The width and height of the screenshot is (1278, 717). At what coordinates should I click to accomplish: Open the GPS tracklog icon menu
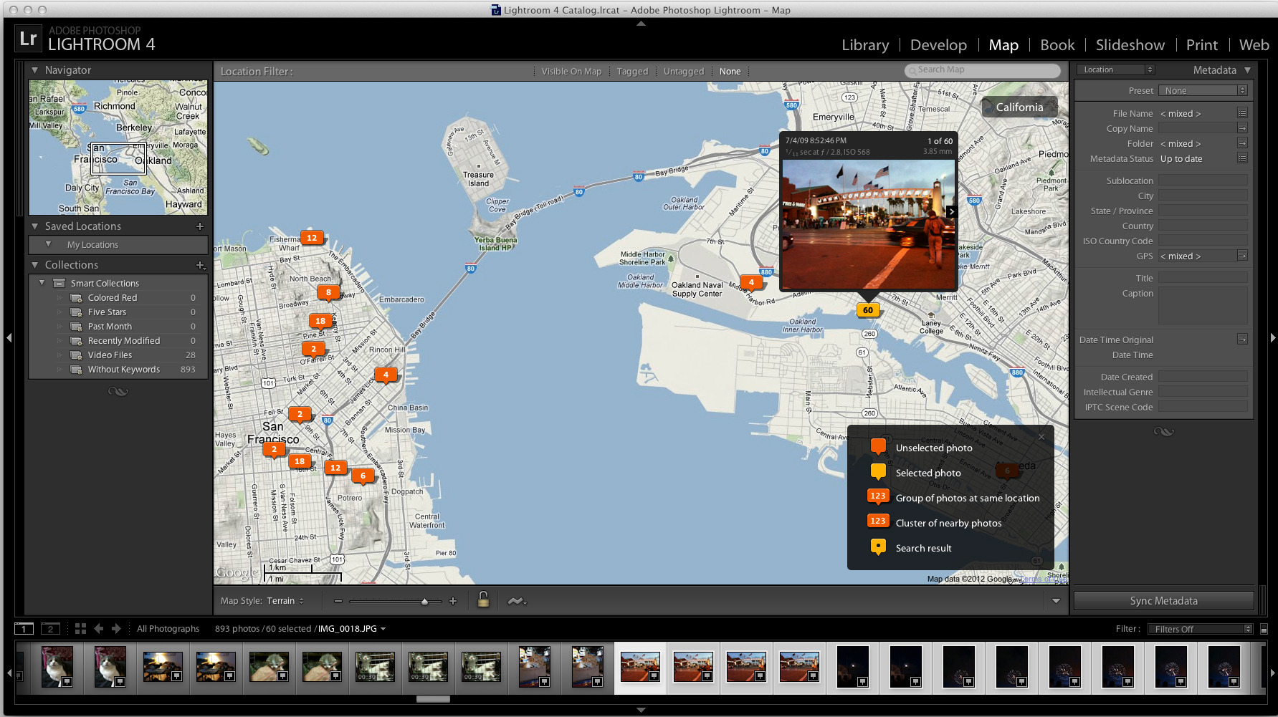517,601
